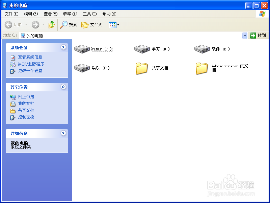Toggle the Folders (文件夹) pane button
The width and height of the screenshot is (270, 203).
(x=92, y=25)
